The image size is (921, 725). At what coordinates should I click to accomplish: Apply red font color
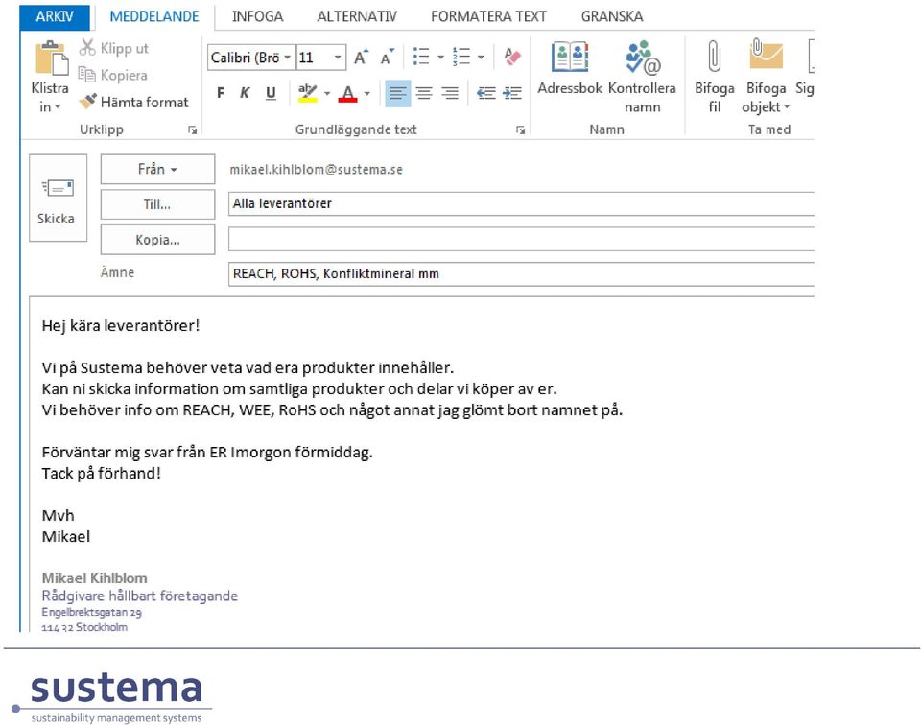tap(347, 93)
